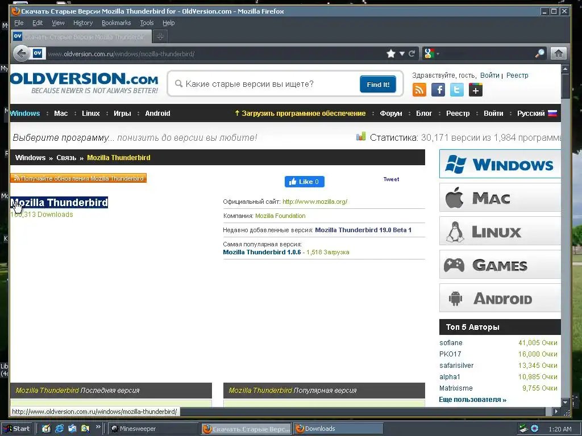The image size is (582, 436).
Task: Bookmark this page with the star icon
Action: coord(390,54)
